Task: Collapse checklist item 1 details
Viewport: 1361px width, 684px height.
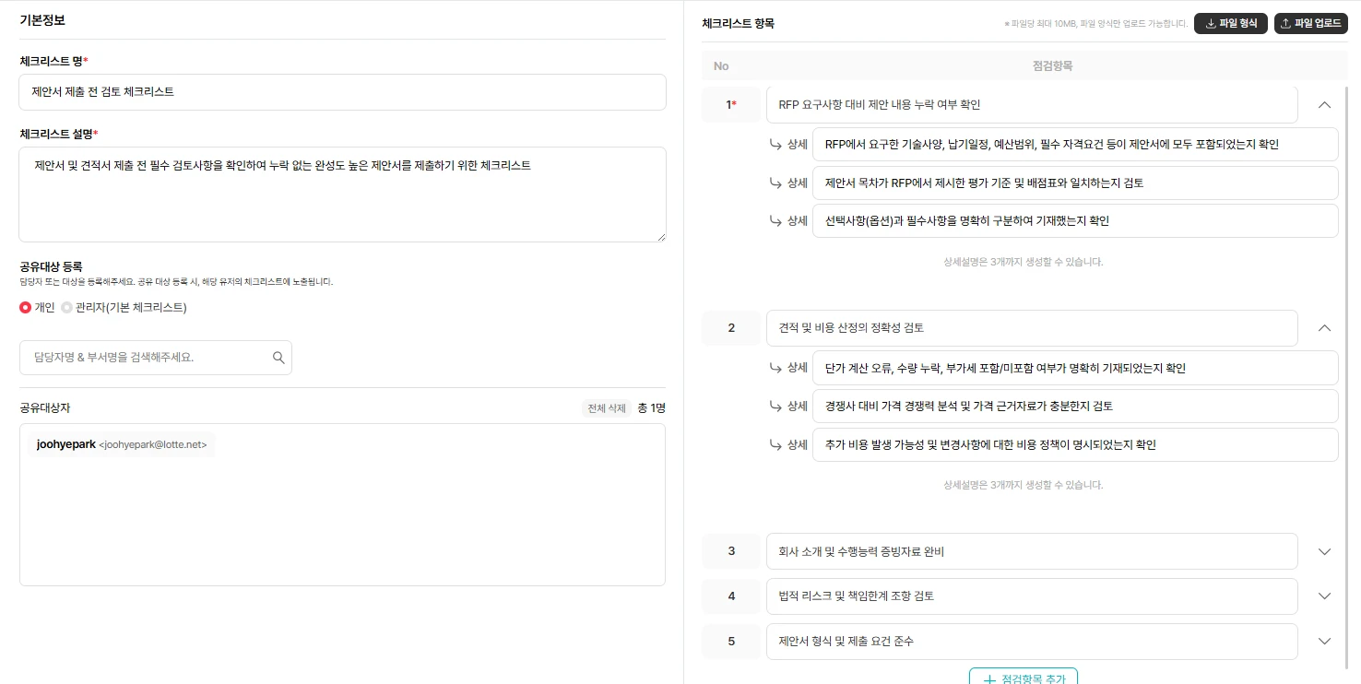Action: click(1324, 105)
